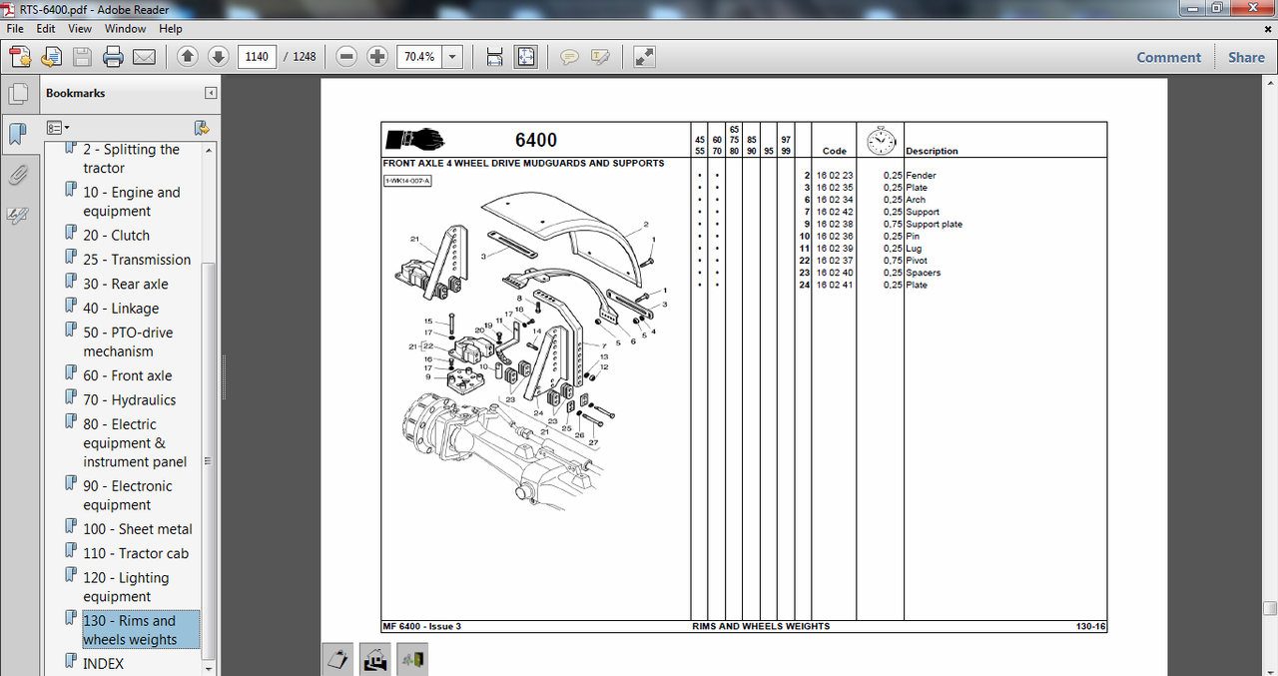Click the 'Spacers' description row
Image resolution: width=1278 pixels, height=676 pixels.
[924, 273]
